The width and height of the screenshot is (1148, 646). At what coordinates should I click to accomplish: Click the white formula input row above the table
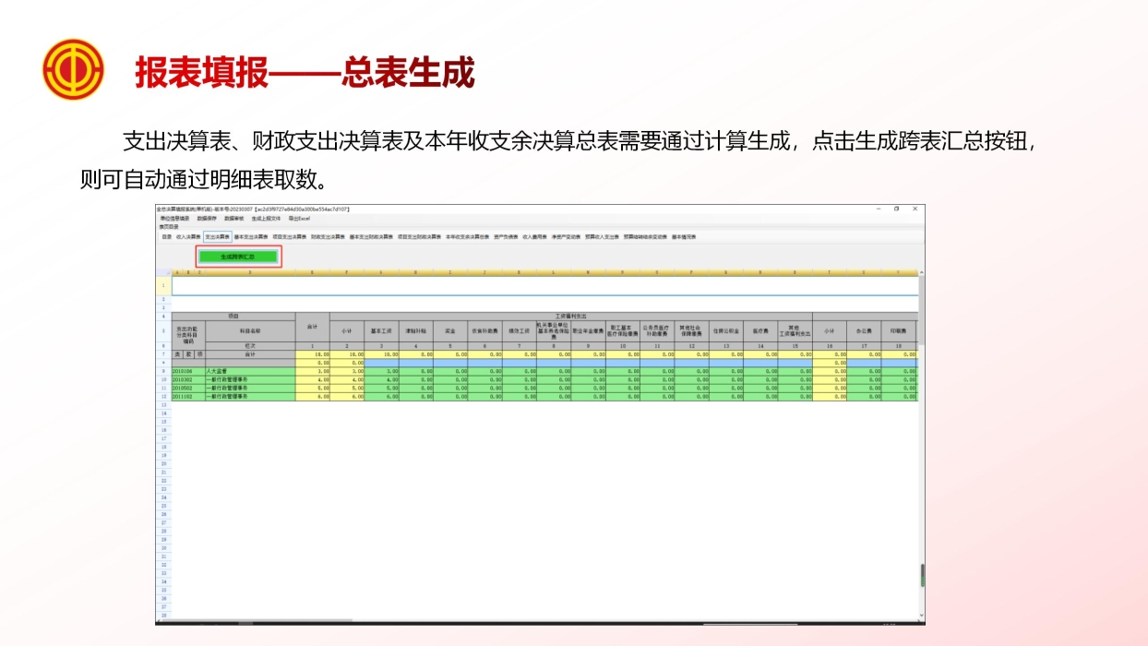pyautogui.click(x=535, y=286)
